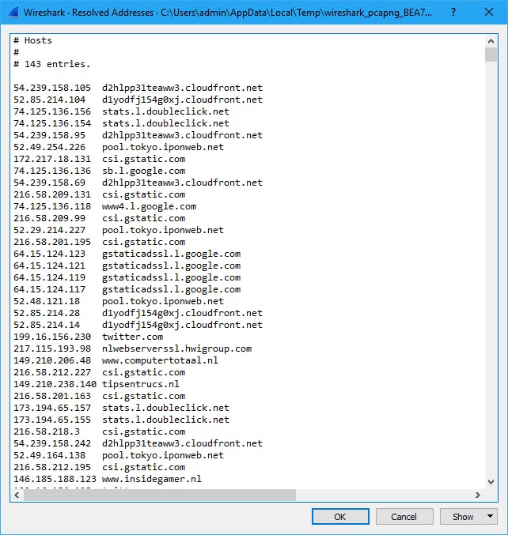
Task: Click the www4.l.google.com host entry
Action: coord(105,206)
